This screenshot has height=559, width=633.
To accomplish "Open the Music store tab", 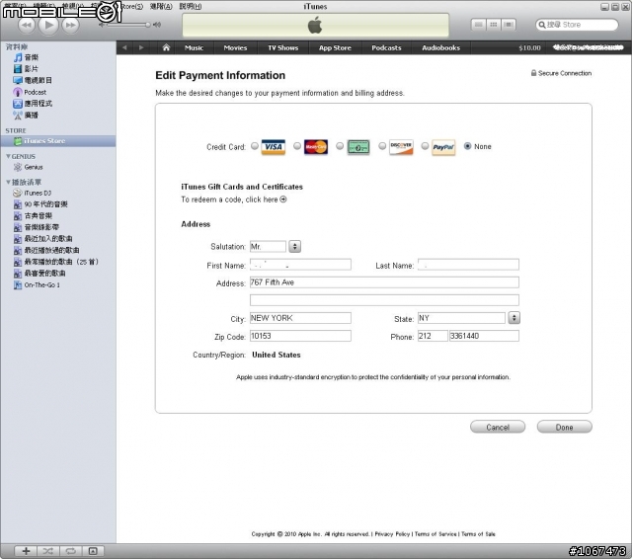I will (195, 47).
